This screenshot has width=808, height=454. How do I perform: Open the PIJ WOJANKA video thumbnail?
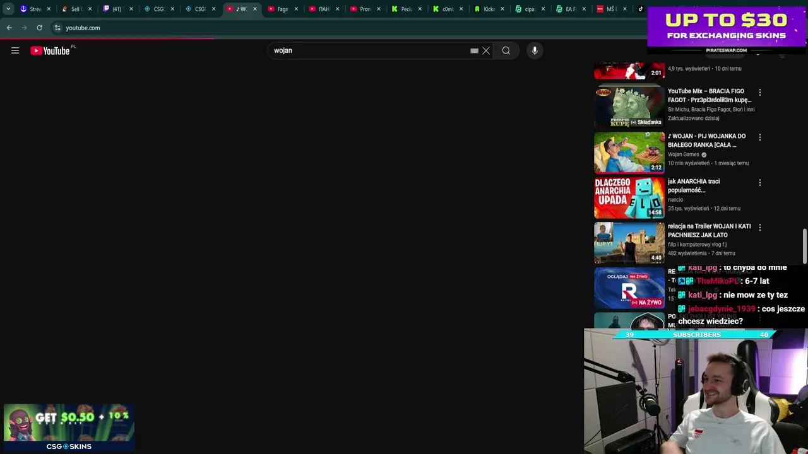tap(629, 152)
